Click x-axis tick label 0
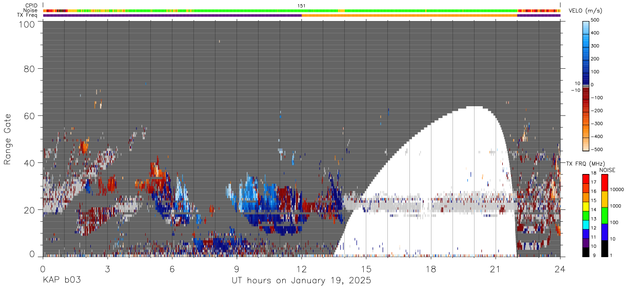630x291 pixels. point(43,268)
